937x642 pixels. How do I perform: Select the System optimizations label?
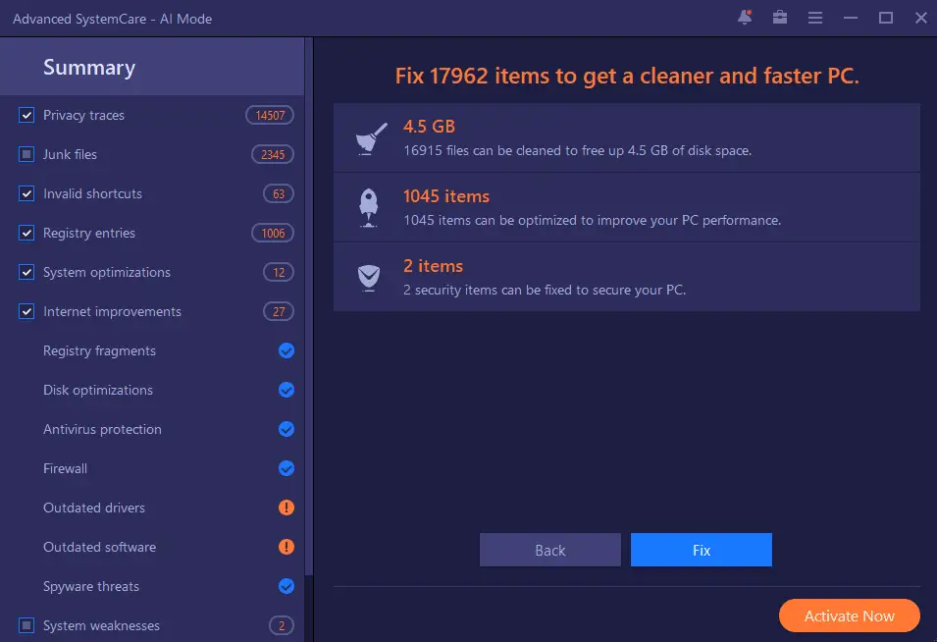(107, 273)
